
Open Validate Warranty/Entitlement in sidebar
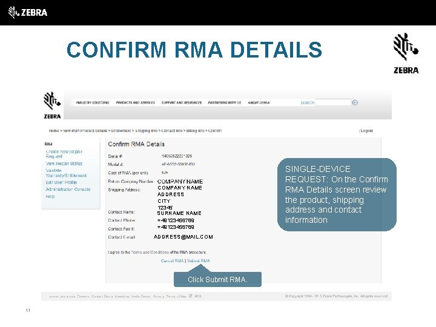tap(66, 173)
